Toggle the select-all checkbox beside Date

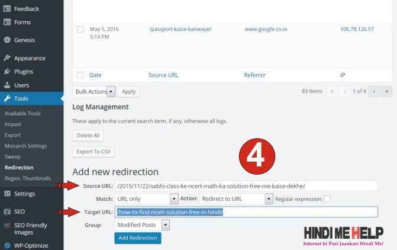(x=80, y=75)
